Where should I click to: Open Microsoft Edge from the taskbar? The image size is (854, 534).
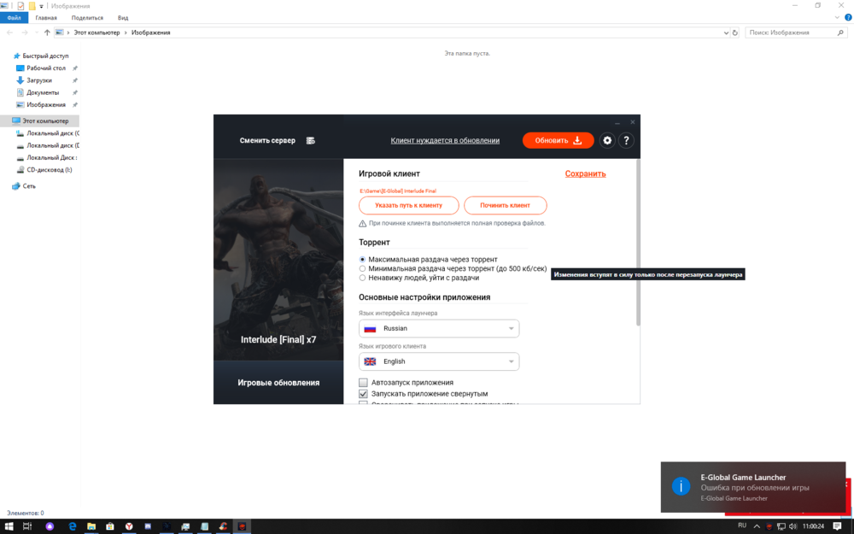coord(73,526)
